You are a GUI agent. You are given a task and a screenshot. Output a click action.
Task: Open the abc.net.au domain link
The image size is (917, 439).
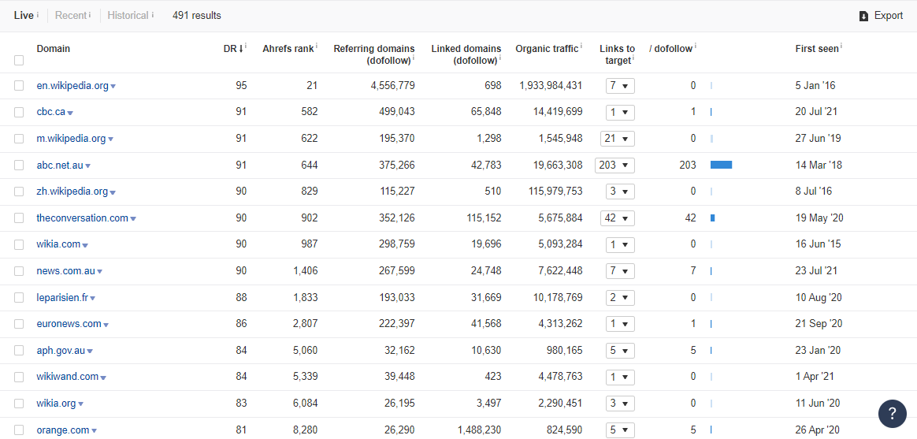tap(60, 165)
